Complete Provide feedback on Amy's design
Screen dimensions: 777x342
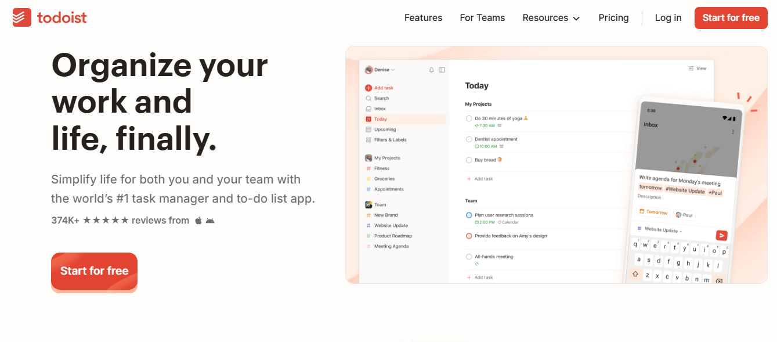coord(469,236)
